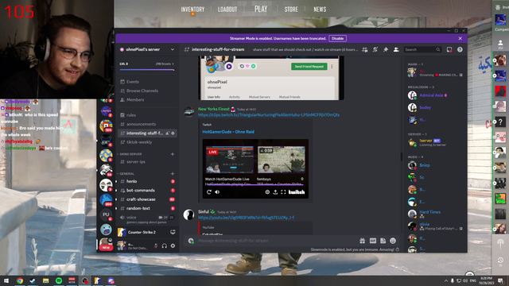The width and height of the screenshot is (509, 286).
Task: Disable Streamer Mode via banner button
Action: (x=337, y=38)
